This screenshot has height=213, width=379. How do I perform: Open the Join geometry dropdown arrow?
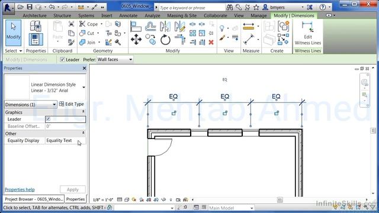tap(99, 43)
